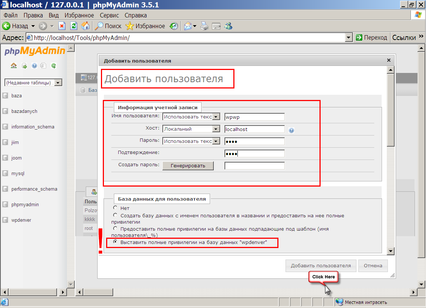Click the Переход go button
Screen dimensions: 426x308
371,37
